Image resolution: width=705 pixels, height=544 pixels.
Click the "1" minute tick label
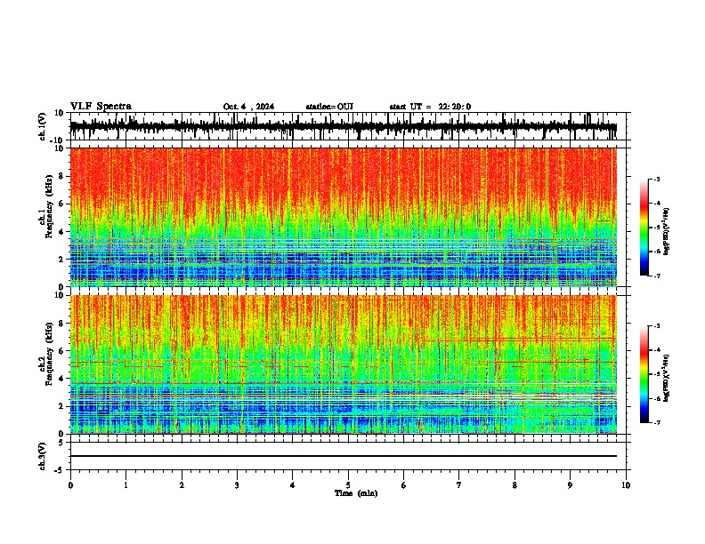tap(126, 485)
